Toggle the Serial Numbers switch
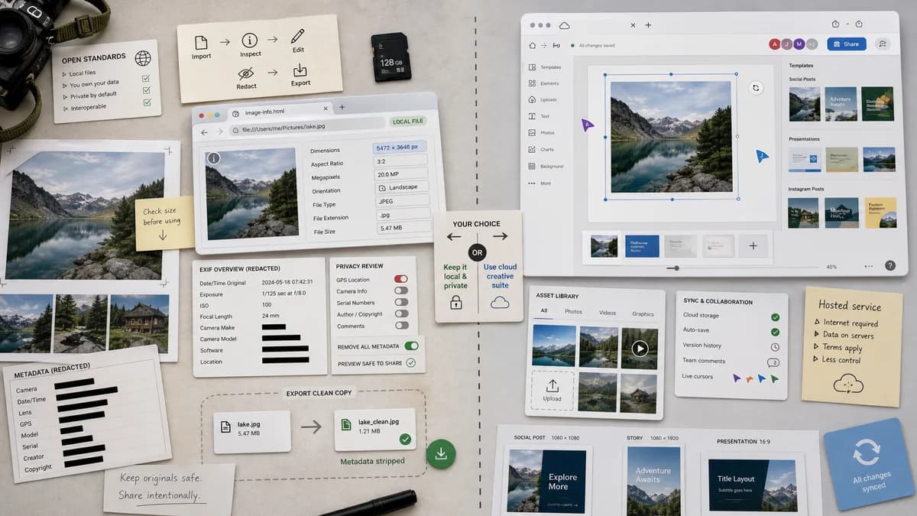Image resolution: width=917 pixels, height=516 pixels. tap(400, 302)
